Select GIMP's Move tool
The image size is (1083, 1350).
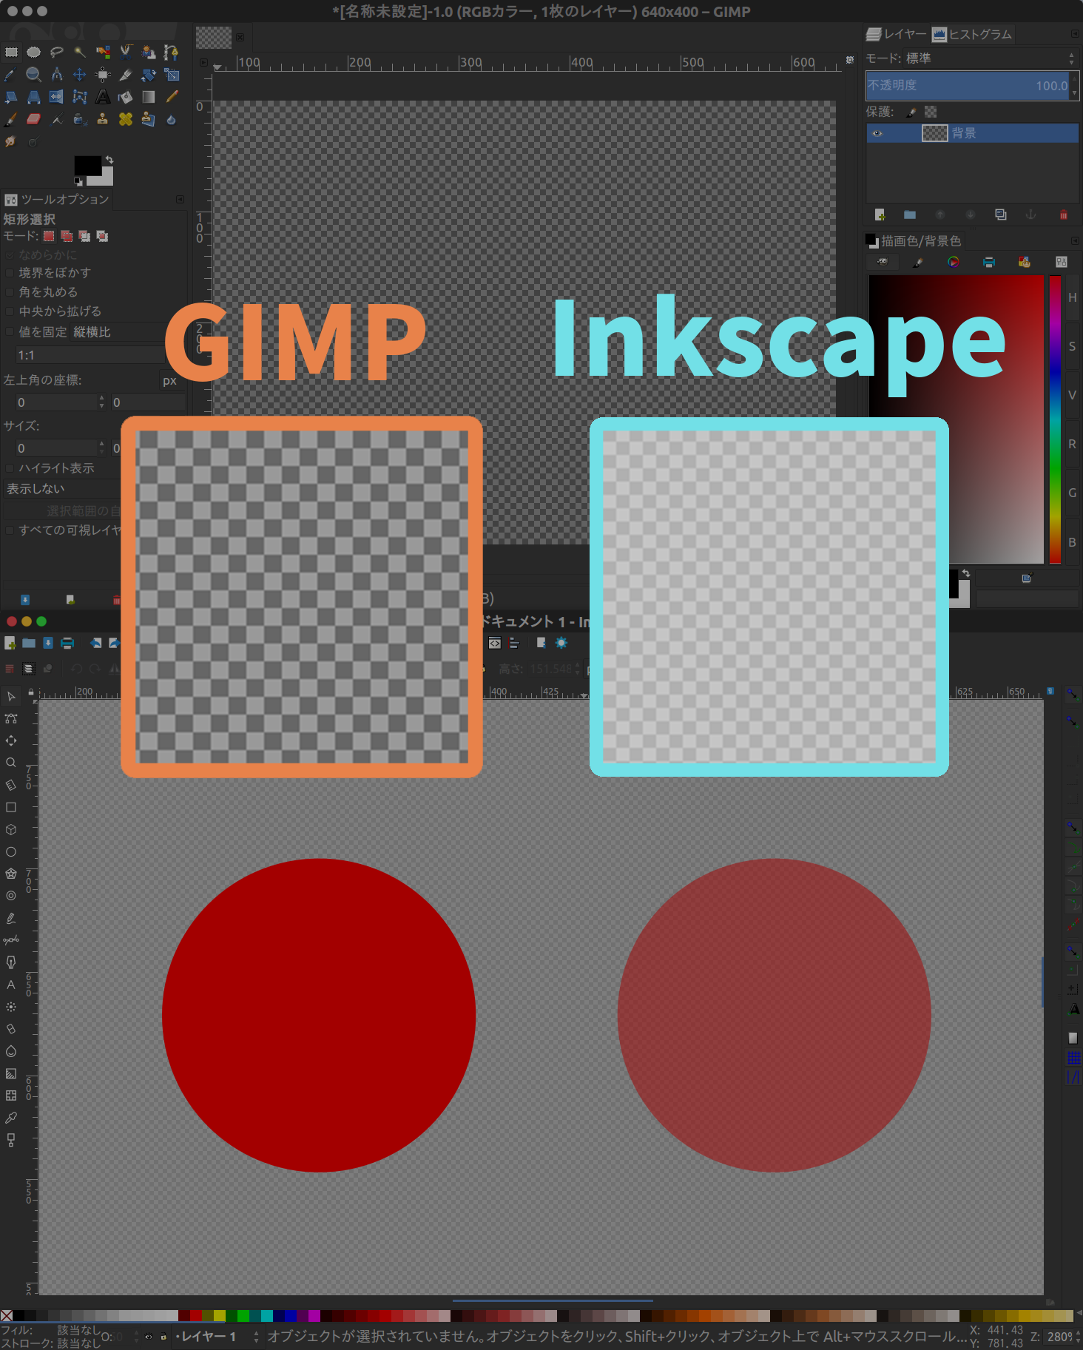[x=80, y=75]
